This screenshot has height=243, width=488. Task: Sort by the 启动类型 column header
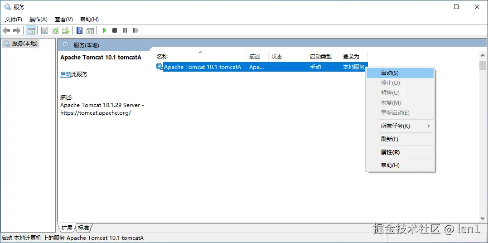324,56
